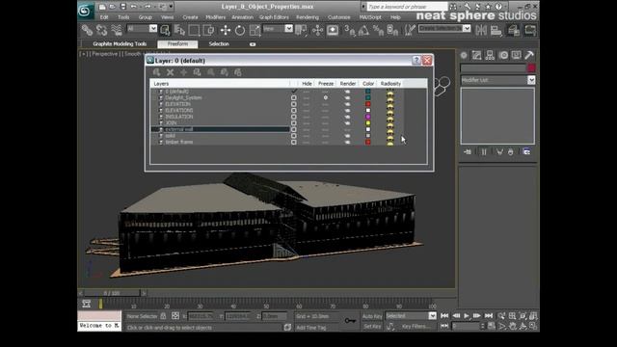Open the Rendering menu
The image size is (617, 347).
pyautogui.click(x=308, y=17)
